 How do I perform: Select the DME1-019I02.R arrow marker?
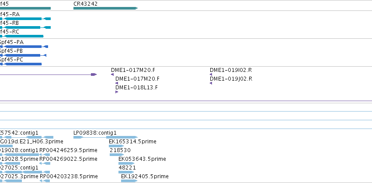211,75
